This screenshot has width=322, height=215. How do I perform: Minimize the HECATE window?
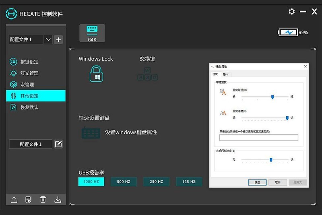tap(303, 12)
